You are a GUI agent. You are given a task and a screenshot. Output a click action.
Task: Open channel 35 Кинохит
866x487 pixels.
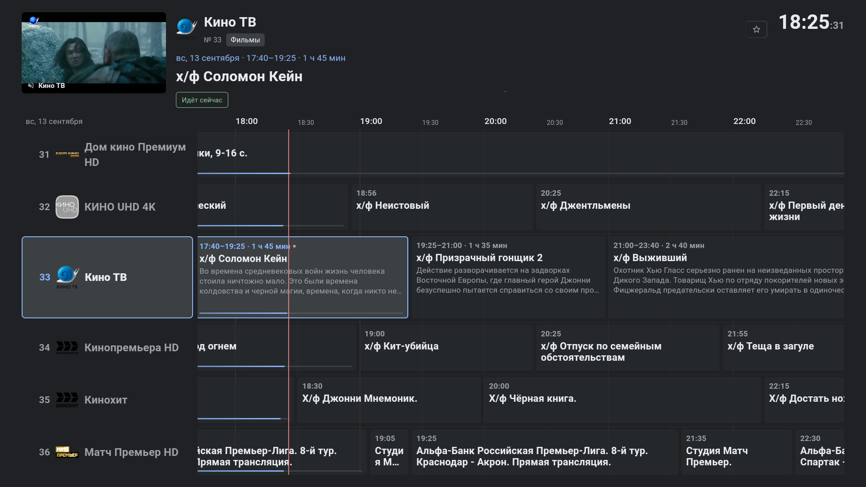[x=107, y=400]
